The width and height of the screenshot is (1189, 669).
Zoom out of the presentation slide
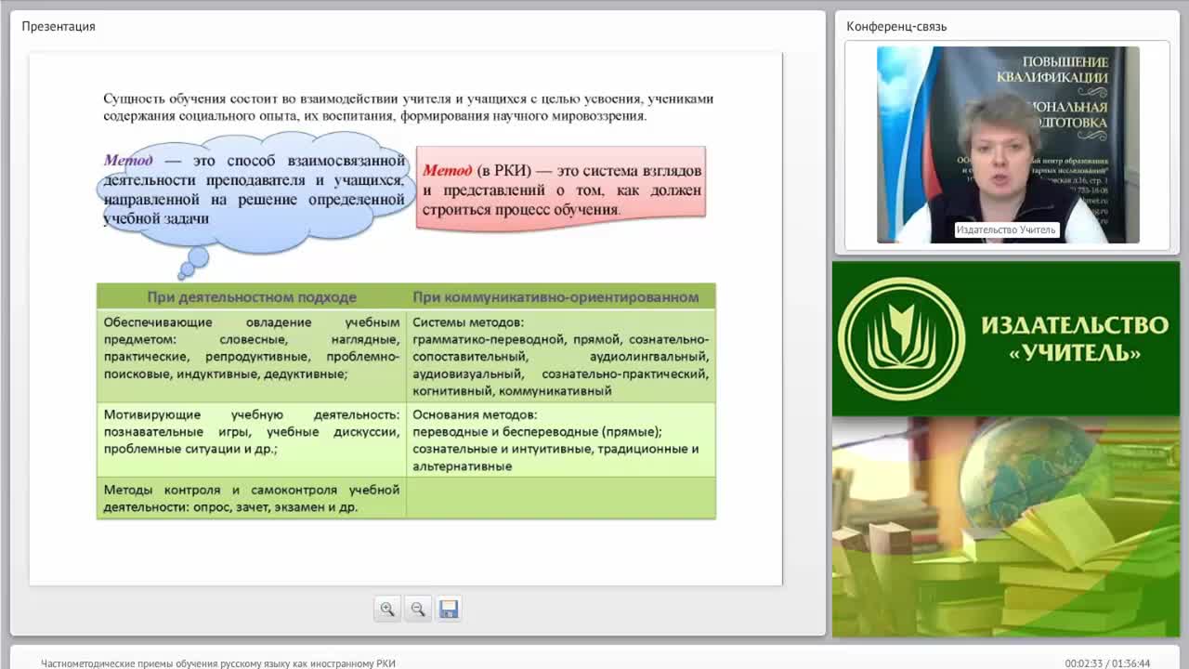(418, 610)
